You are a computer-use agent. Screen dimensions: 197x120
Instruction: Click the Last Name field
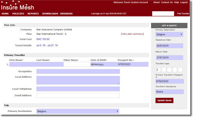pos(50,64)
